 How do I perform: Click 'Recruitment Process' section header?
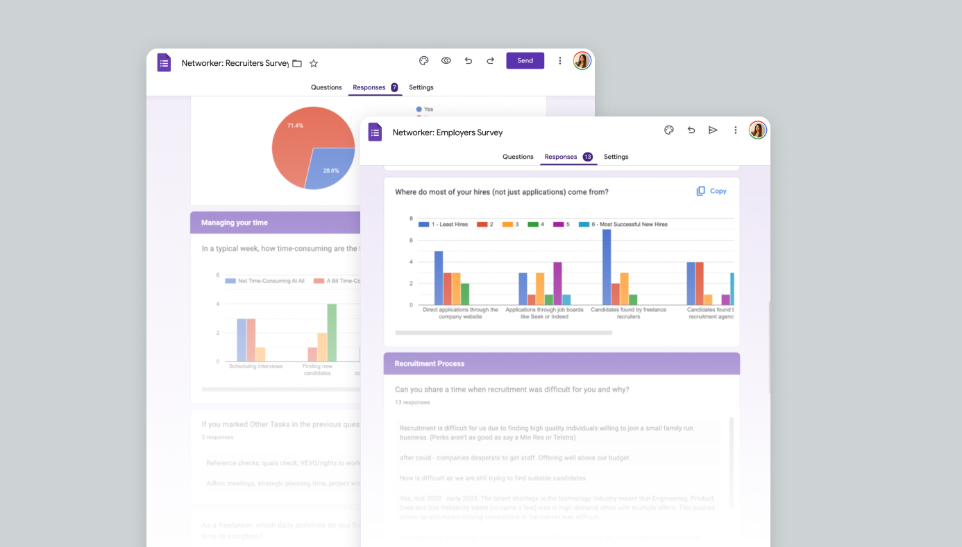[562, 363]
